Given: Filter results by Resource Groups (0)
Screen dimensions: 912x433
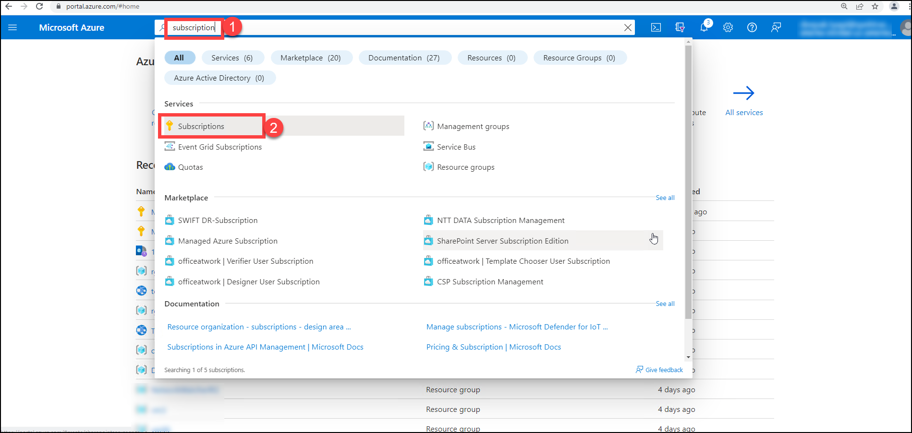Looking at the screenshot, I should (579, 58).
